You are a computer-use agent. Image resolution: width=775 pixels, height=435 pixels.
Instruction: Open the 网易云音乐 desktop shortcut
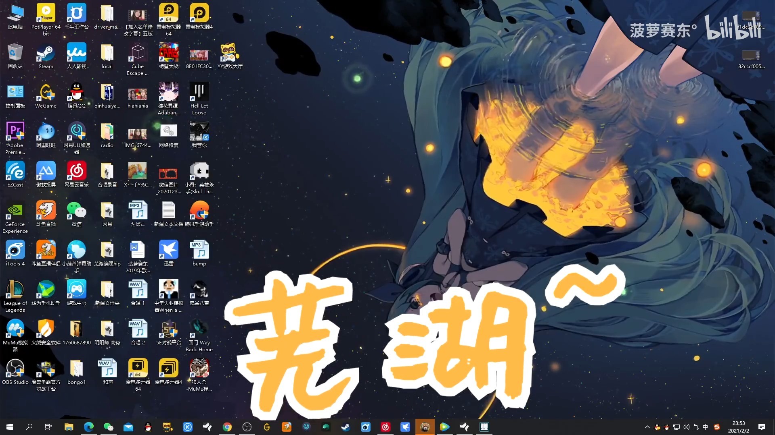pos(77,174)
